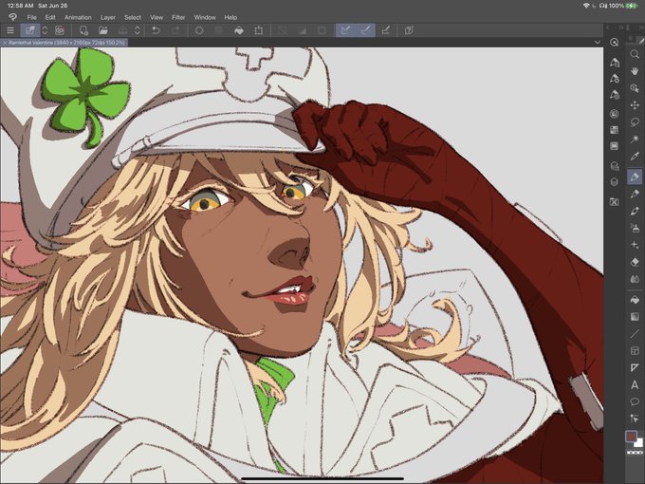Expand the up-down arrows beside mode button
The width and height of the screenshot is (645, 484).
pos(45,30)
